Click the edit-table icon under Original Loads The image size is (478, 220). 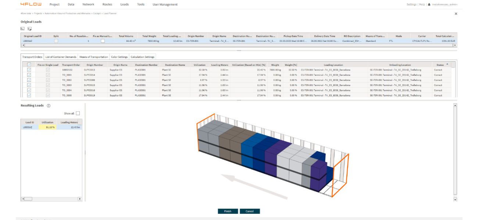click(29, 29)
